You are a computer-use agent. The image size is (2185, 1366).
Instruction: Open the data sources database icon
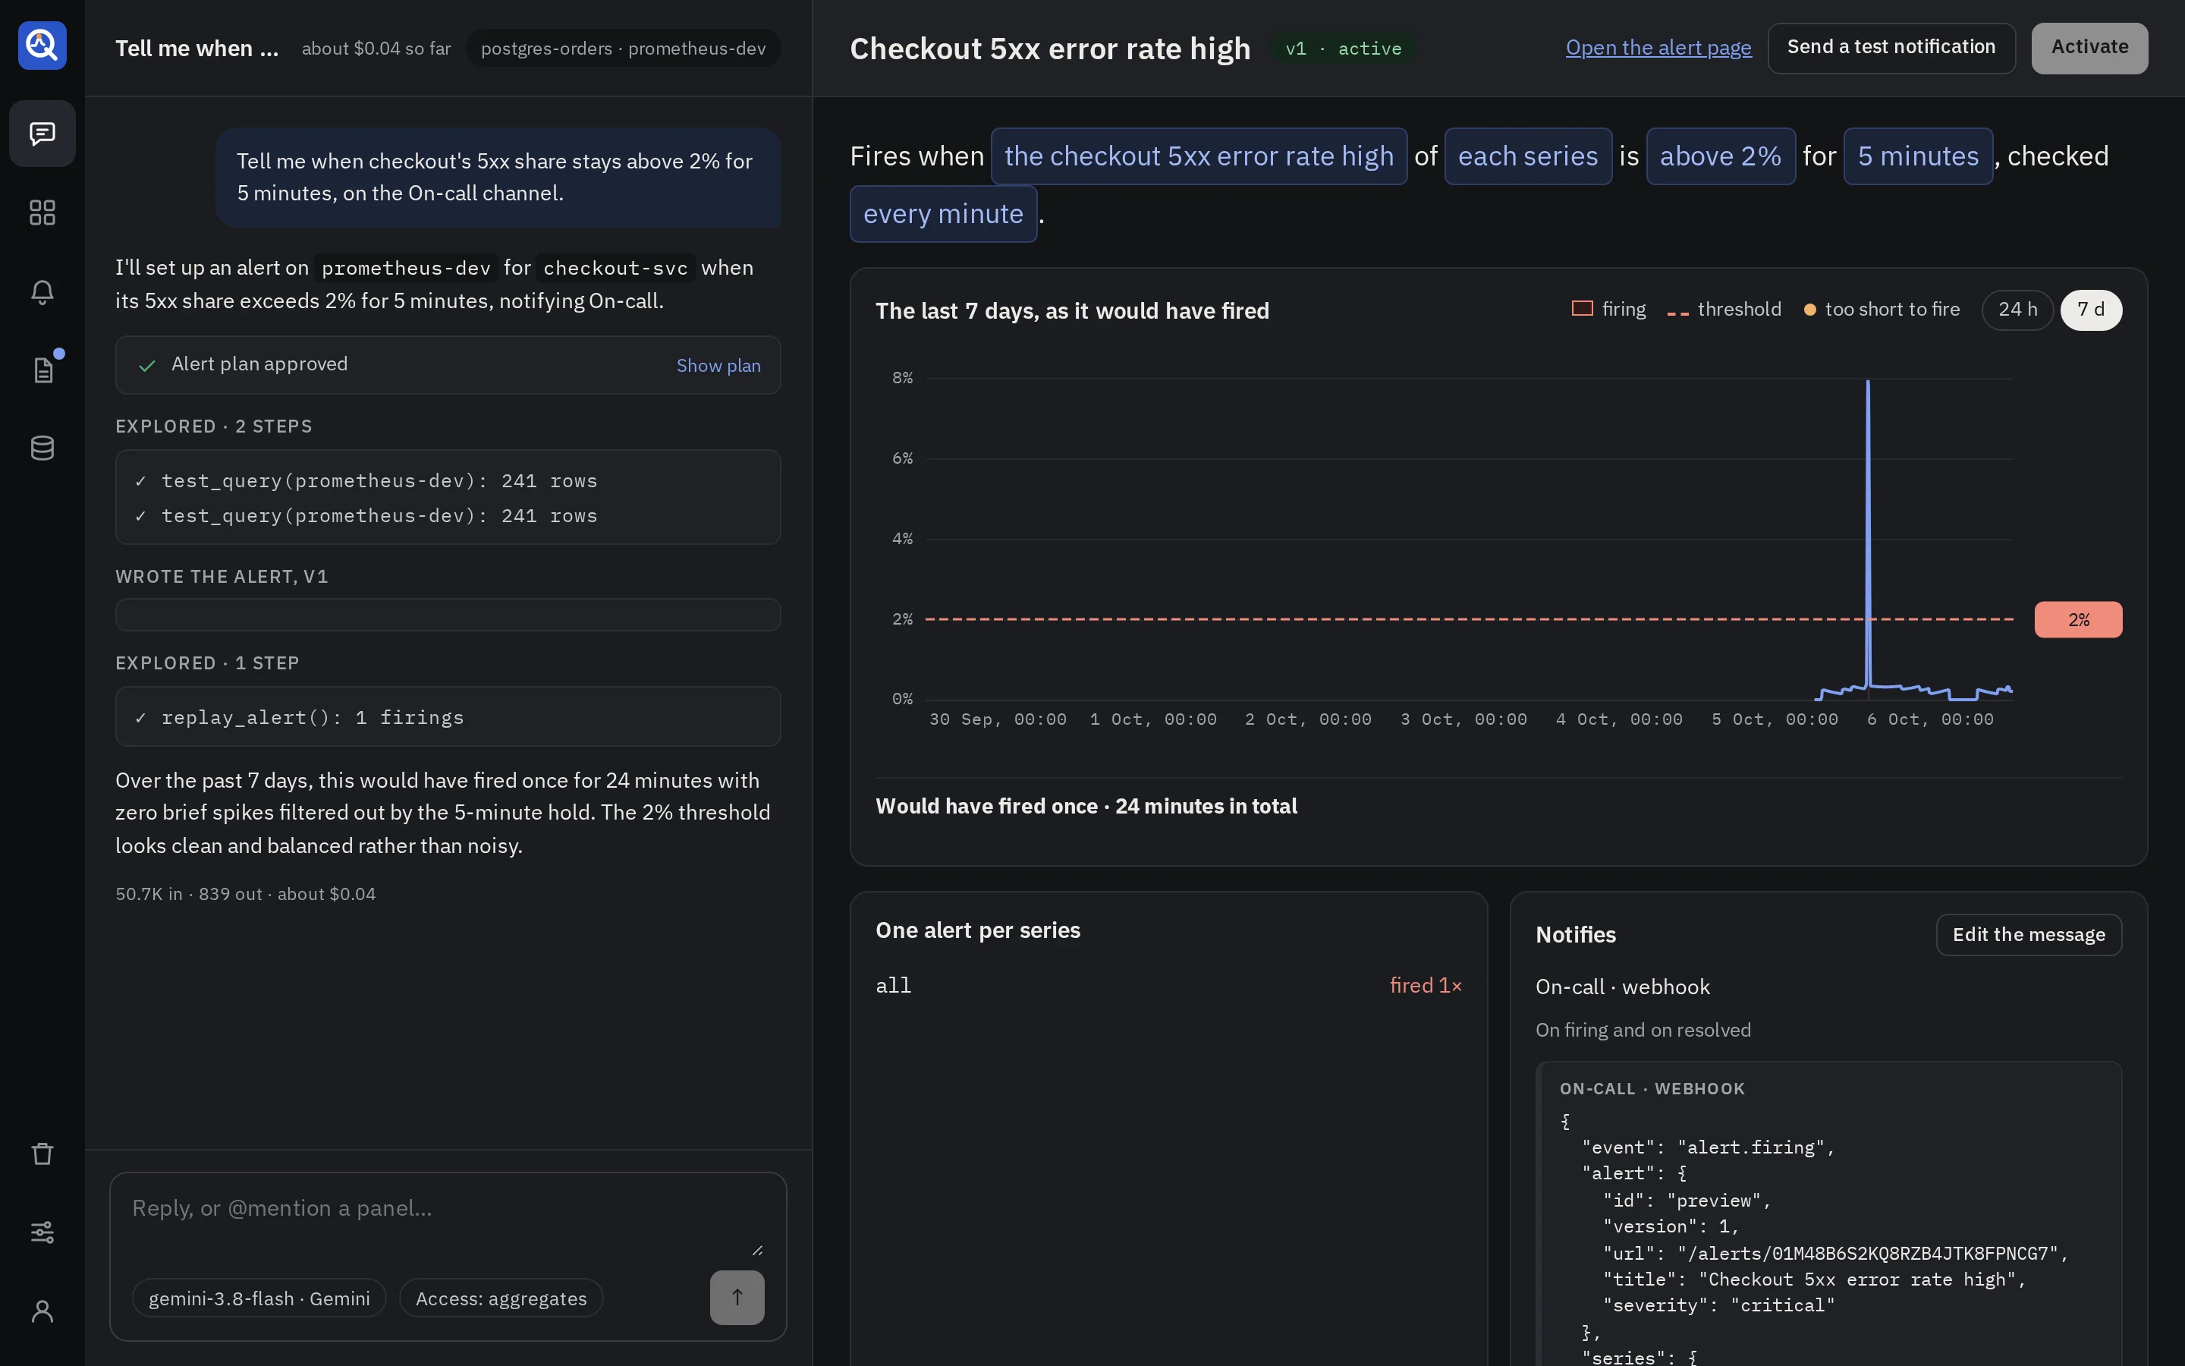tap(42, 448)
